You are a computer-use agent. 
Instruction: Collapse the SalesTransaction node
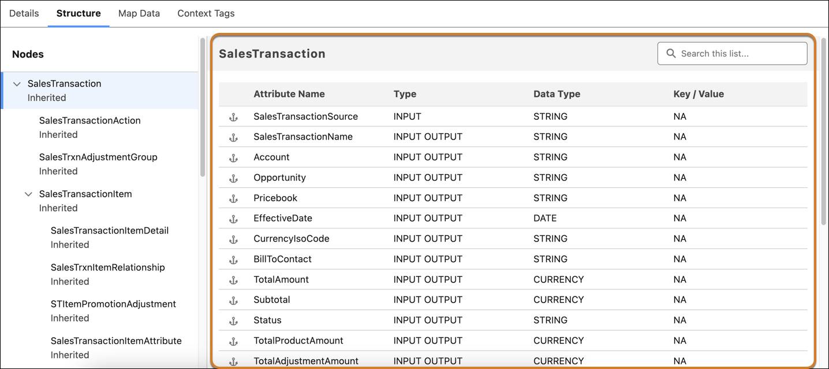(x=16, y=83)
